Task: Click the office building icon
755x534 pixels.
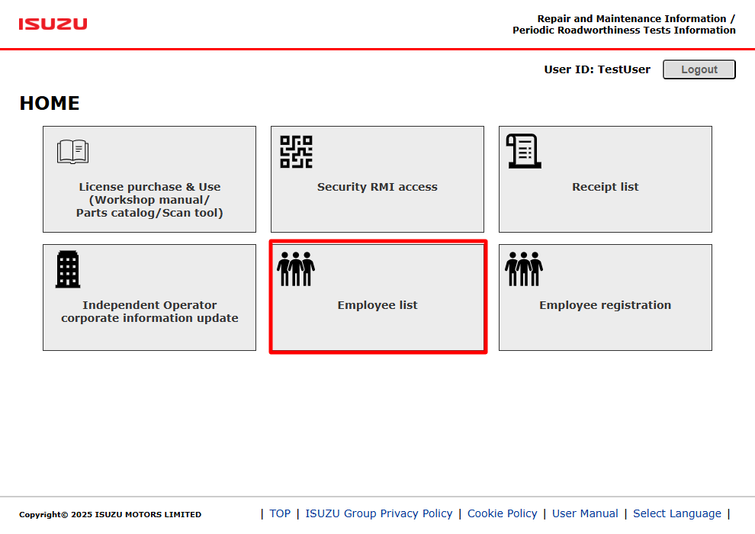Action: tap(68, 269)
